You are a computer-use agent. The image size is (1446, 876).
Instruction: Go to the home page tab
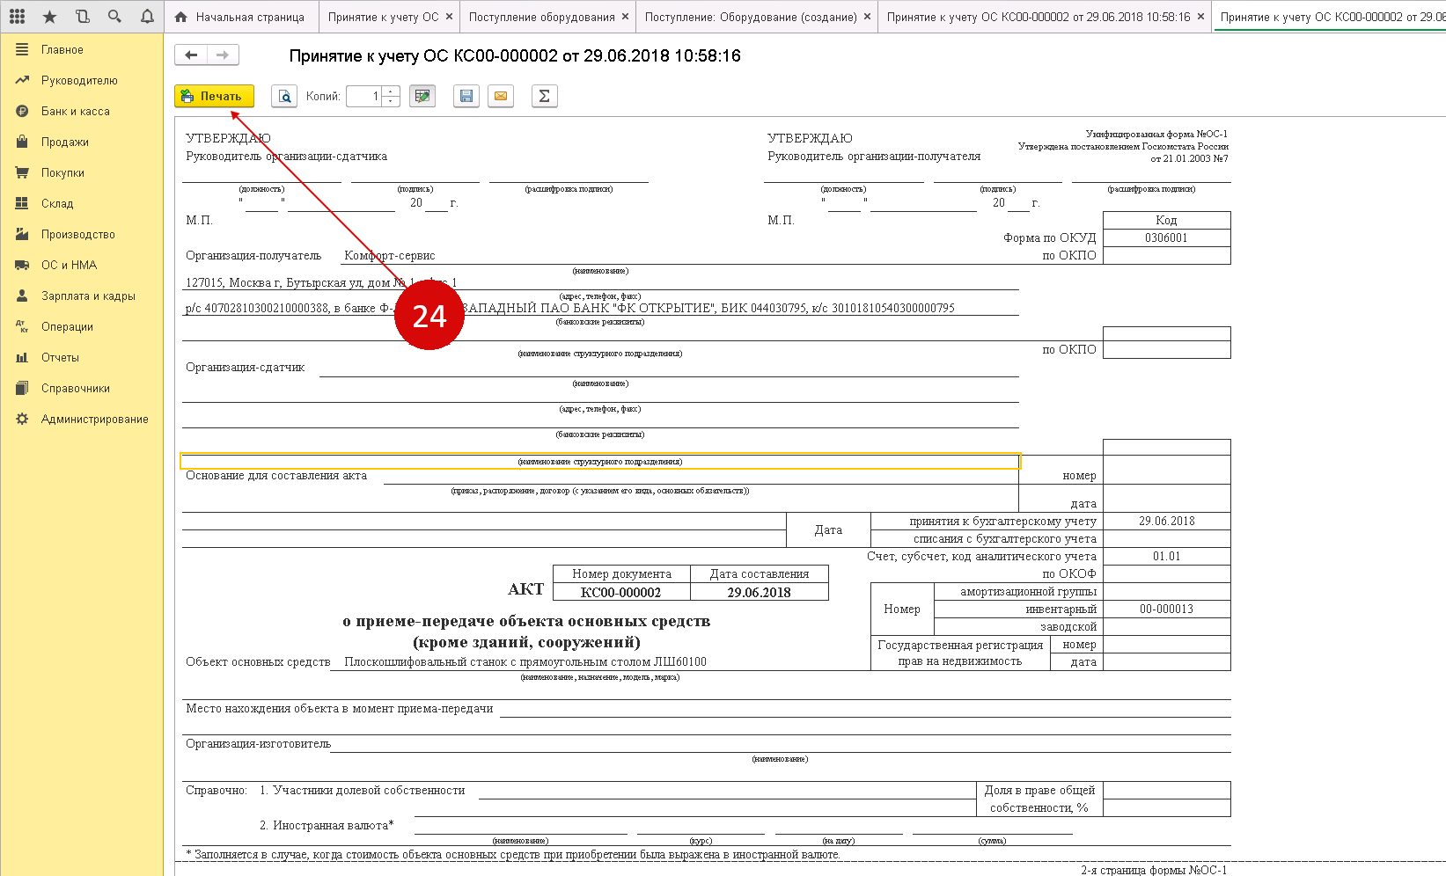pos(240,17)
